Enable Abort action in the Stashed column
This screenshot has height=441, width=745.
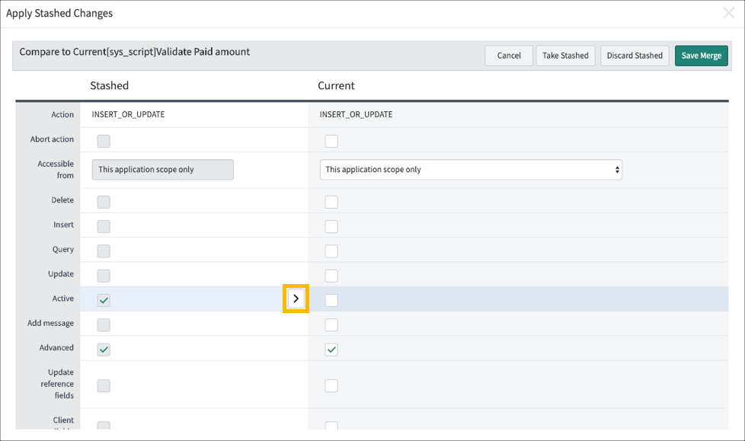[104, 141]
